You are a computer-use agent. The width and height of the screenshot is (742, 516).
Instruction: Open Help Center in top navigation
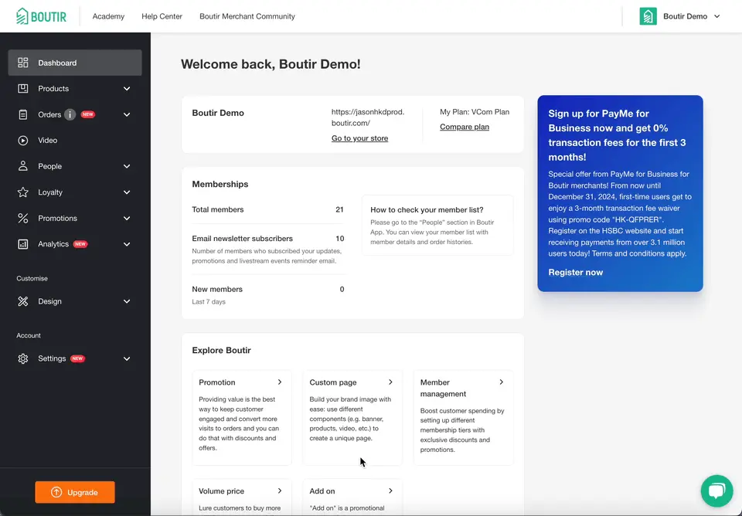162,16
